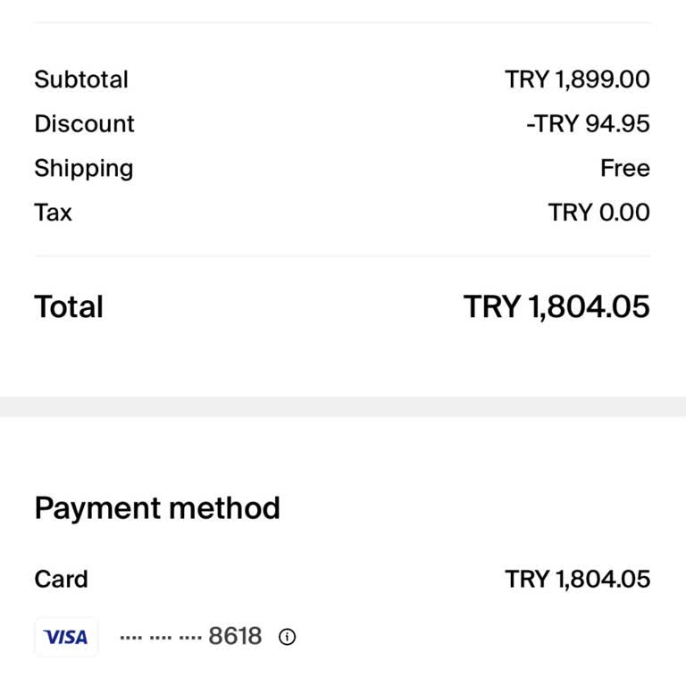Open the card info icon beside 8618

(x=287, y=637)
